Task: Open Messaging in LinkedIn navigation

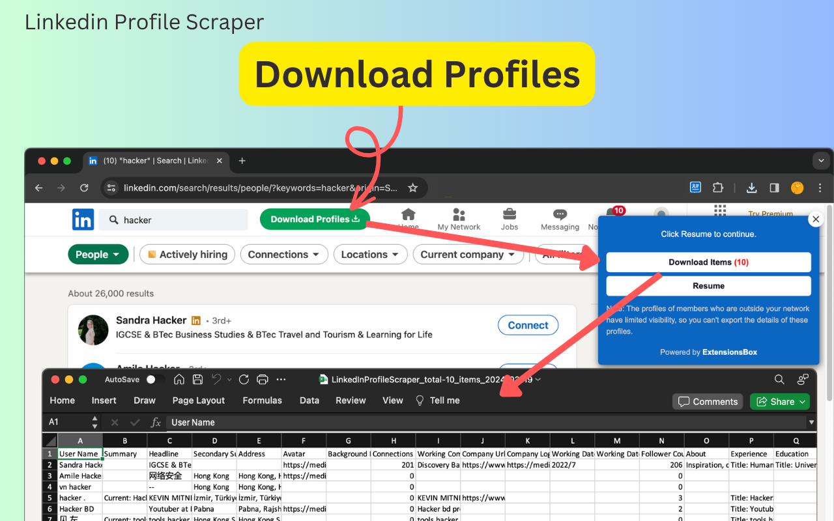Action: coord(560,219)
